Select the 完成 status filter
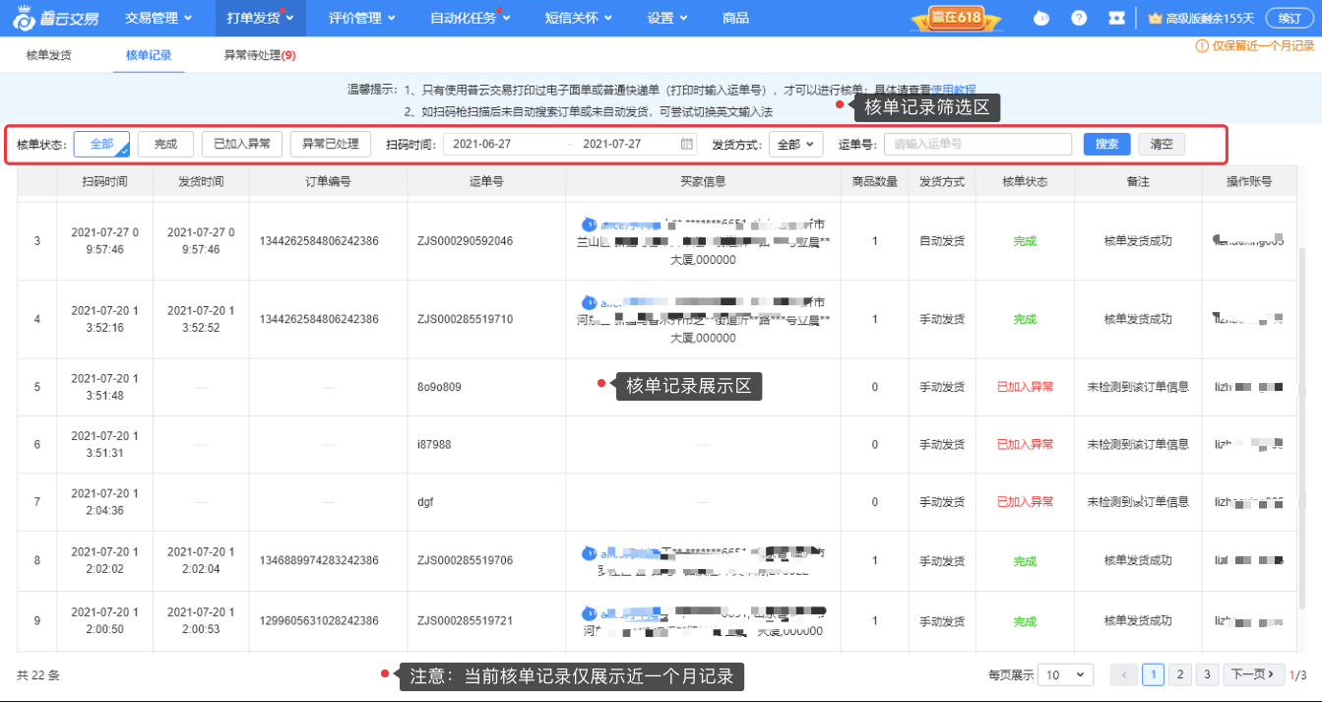The width and height of the screenshot is (1322, 702). tap(165, 144)
